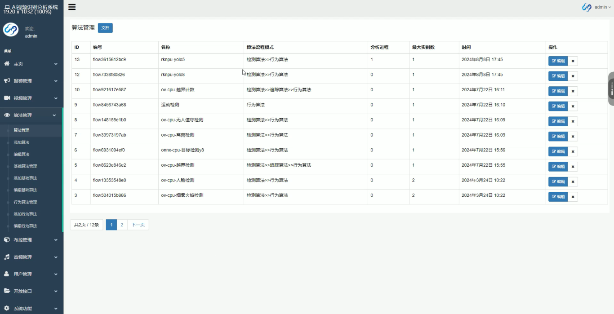The height and width of the screenshot is (314, 614).
Task: Click 编辑 button for ov-cpu-越界计数 row
Action: [x=558, y=91]
